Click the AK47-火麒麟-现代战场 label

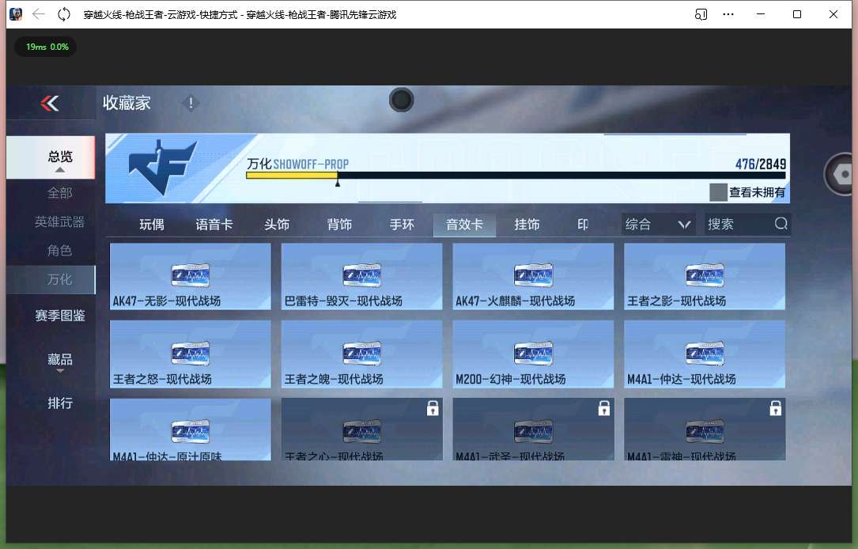coord(516,301)
